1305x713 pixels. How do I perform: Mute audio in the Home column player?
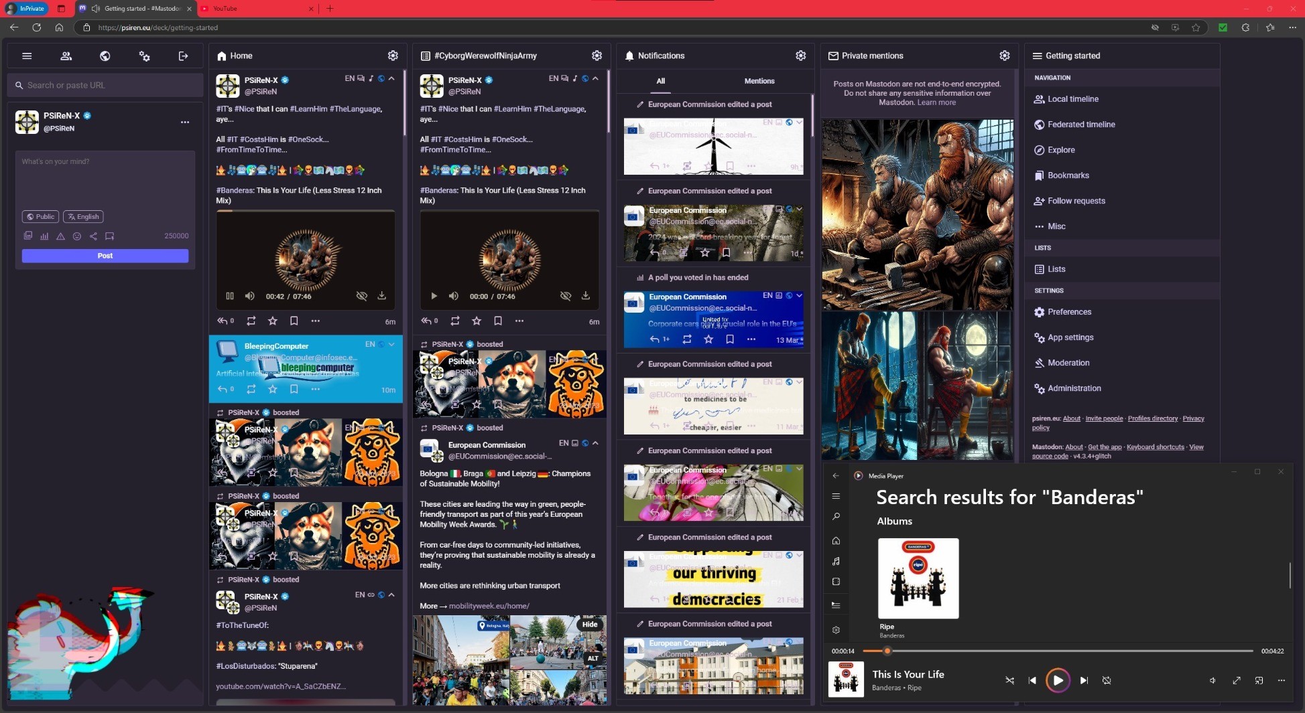click(250, 296)
